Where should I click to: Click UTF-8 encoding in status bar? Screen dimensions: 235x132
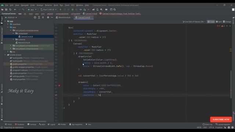click(211, 128)
